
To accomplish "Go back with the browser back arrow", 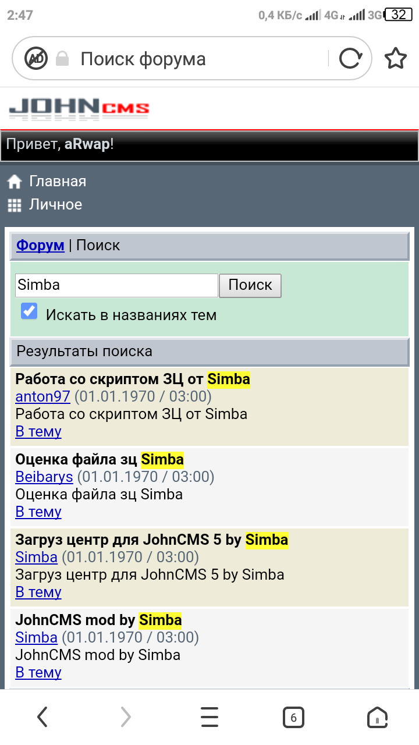I will 42,717.
